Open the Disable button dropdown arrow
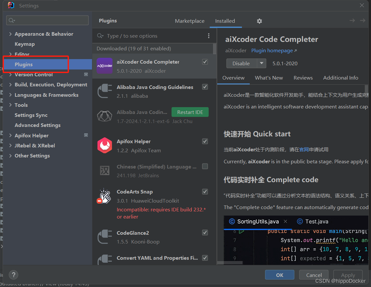 point(261,63)
